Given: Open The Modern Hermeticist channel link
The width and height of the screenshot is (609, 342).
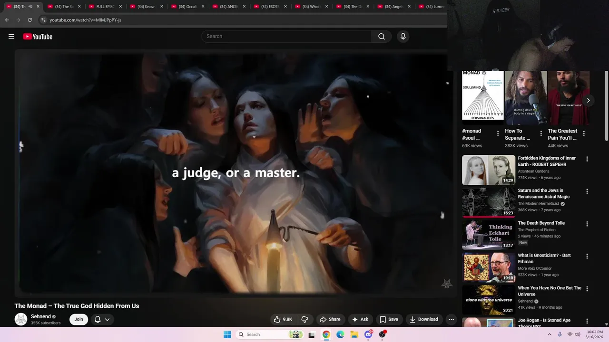Looking at the screenshot, I should [539, 203].
